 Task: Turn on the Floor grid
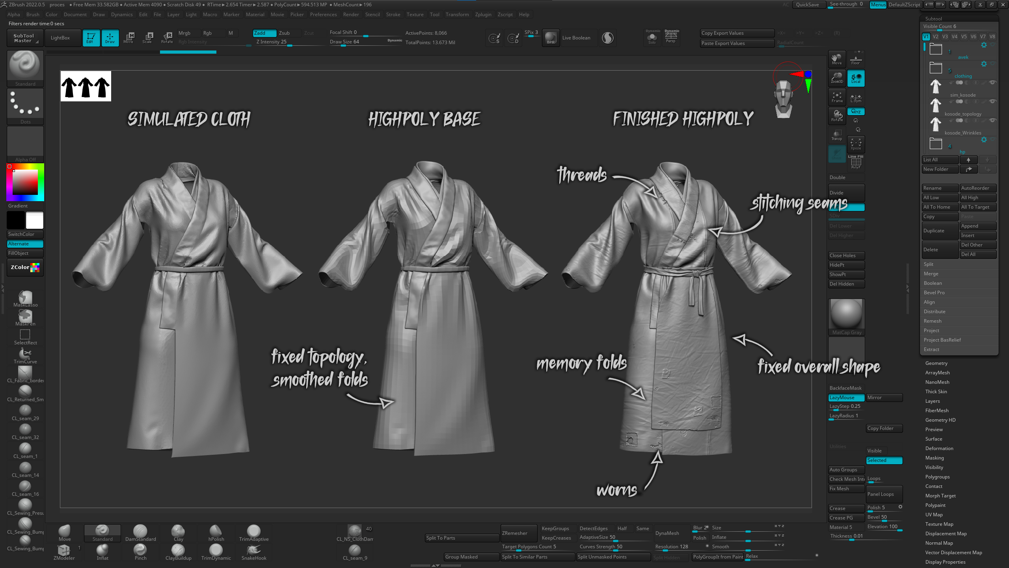point(856,59)
